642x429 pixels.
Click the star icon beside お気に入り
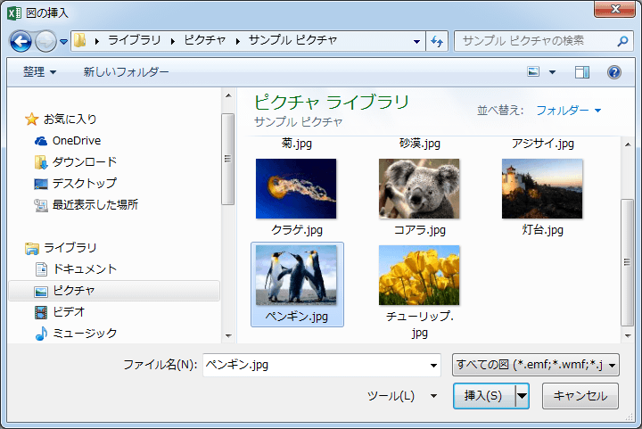coord(31,120)
